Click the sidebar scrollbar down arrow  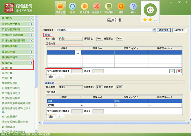(36, 131)
